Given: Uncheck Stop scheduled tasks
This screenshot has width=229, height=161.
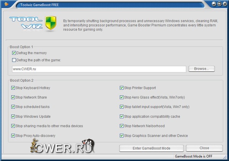Looking at the screenshot, I should point(14,107).
